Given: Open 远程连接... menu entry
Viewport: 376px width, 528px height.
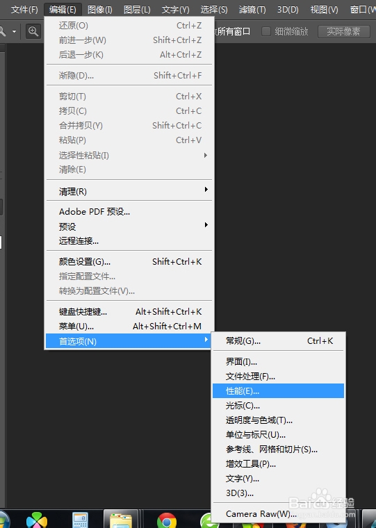Looking at the screenshot, I should click(129, 241).
